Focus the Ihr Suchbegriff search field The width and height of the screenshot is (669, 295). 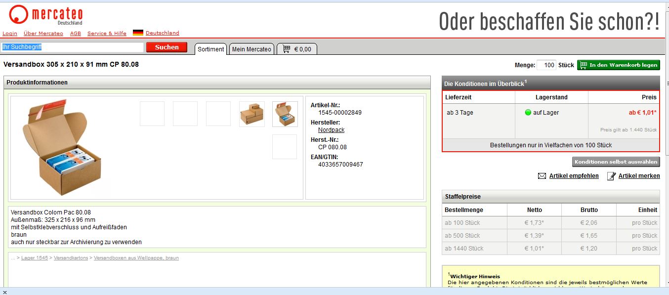72,47
